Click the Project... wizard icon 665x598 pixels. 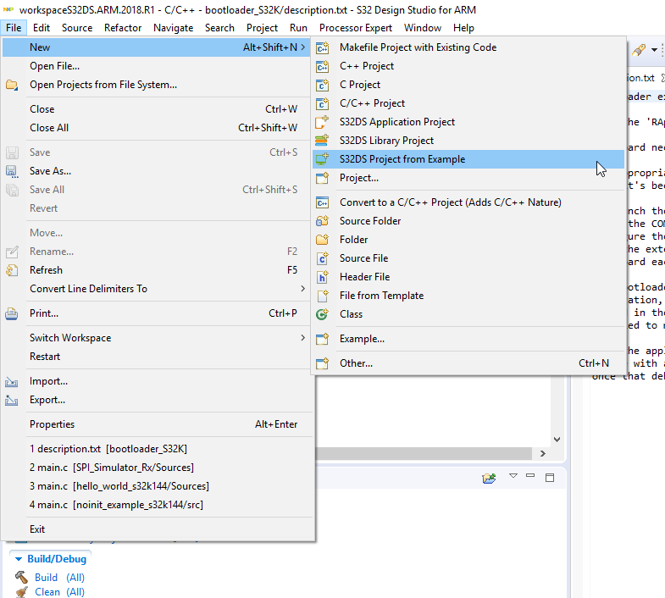[x=322, y=178]
